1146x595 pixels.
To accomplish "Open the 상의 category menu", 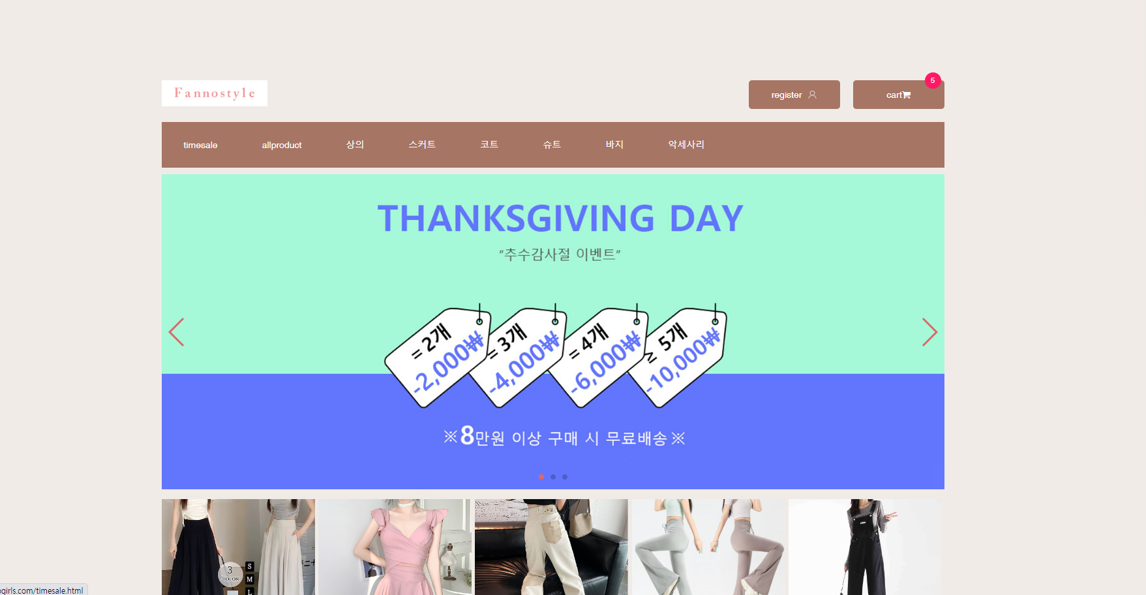I will [355, 144].
